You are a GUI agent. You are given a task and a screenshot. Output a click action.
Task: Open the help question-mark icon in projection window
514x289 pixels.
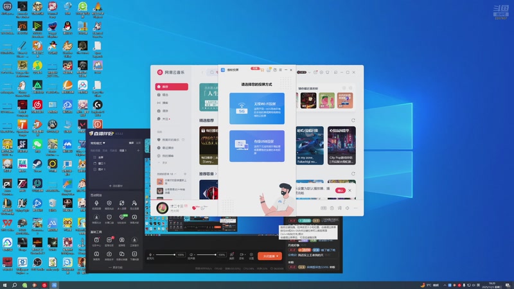coord(275,70)
